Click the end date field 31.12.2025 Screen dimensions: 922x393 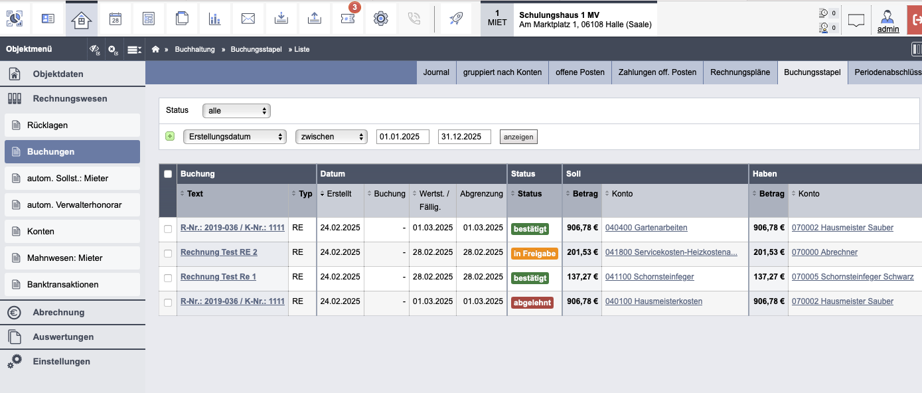click(465, 137)
